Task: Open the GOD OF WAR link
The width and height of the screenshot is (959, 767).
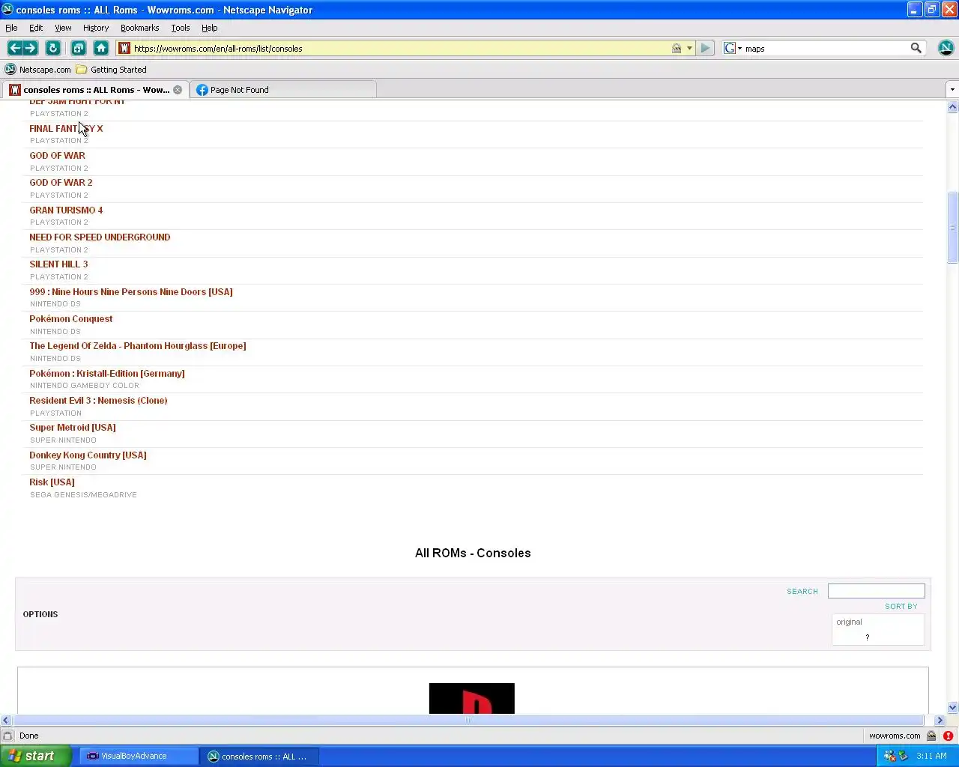Action: coord(57,156)
